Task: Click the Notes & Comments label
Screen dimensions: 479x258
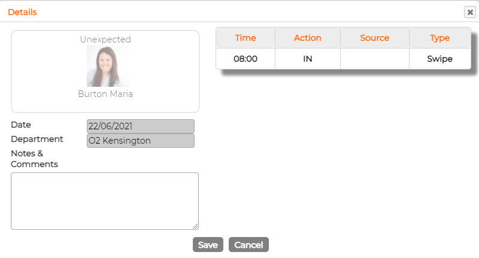Action: [x=35, y=159]
